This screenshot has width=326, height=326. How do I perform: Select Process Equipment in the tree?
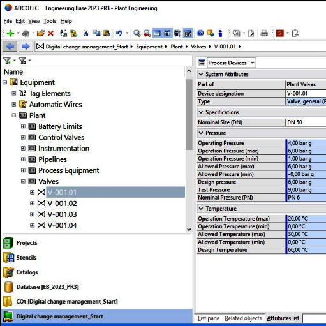[69, 170]
